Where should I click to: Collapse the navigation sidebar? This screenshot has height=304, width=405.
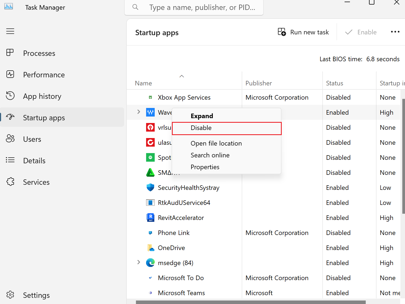click(x=10, y=31)
